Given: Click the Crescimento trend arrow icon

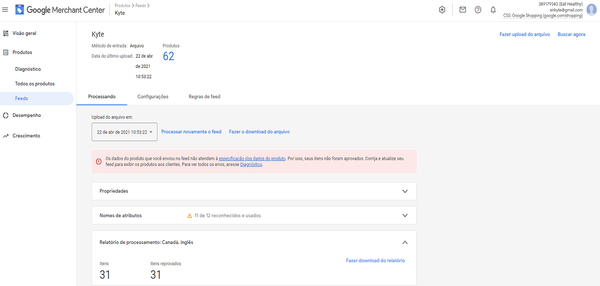Looking at the screenshot, I should (6, 136).
